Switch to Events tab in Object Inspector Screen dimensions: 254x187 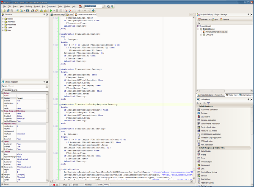pos(14,90)
